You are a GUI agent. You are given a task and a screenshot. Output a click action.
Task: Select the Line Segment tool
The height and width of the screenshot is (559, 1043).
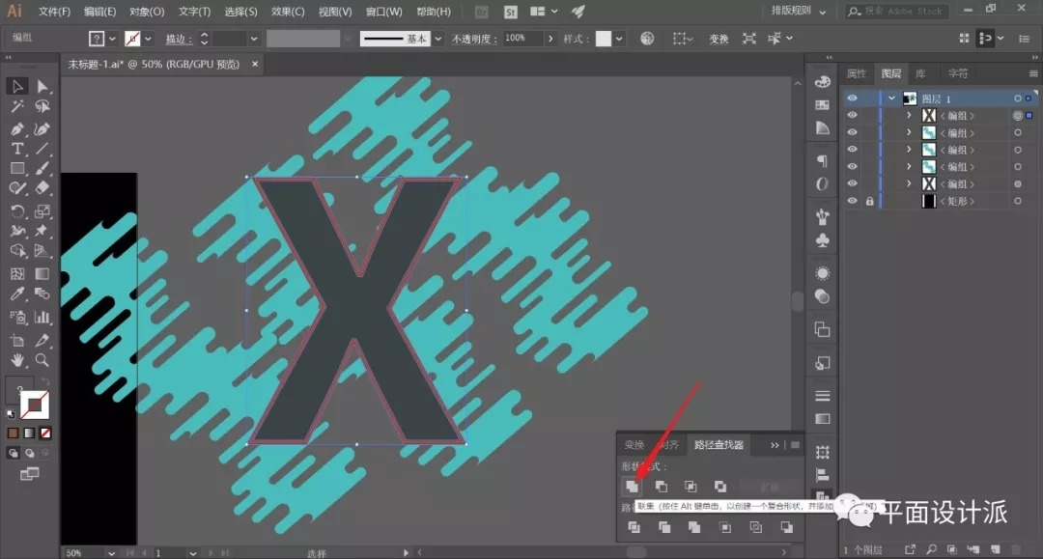tap(42, 149)
